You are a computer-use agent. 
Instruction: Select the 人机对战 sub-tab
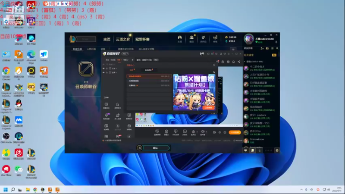(x=91, y=49)
